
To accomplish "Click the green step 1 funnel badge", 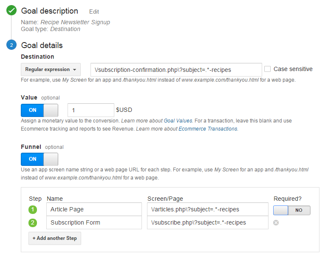I will click(x=33, y=209).
